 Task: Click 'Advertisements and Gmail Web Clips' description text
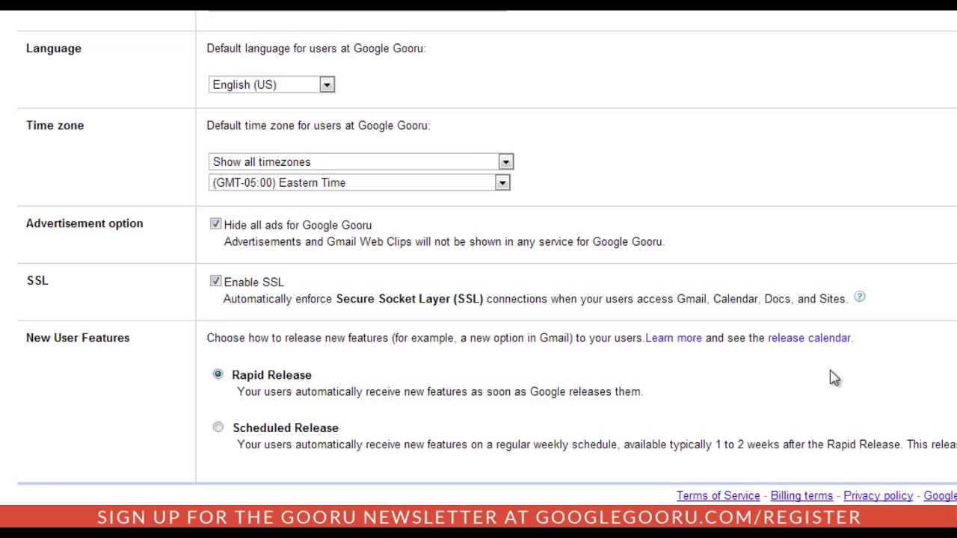pos(444,241)
